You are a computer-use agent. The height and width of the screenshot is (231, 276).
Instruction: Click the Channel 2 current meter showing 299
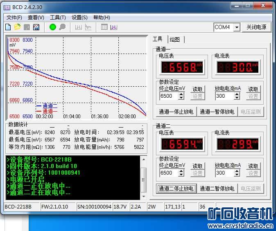coord(238,144)
